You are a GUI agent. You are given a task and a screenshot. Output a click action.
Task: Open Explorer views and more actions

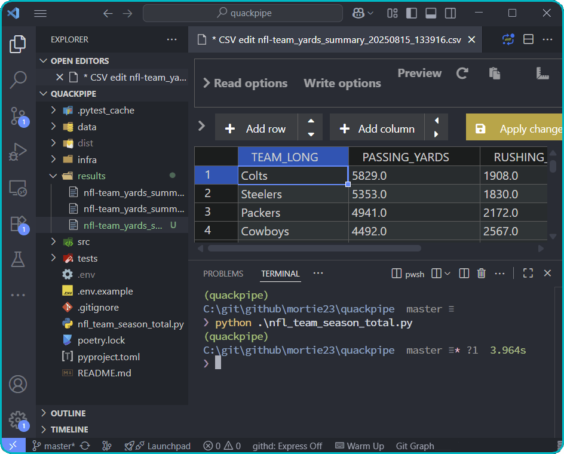tap(171, 39)
